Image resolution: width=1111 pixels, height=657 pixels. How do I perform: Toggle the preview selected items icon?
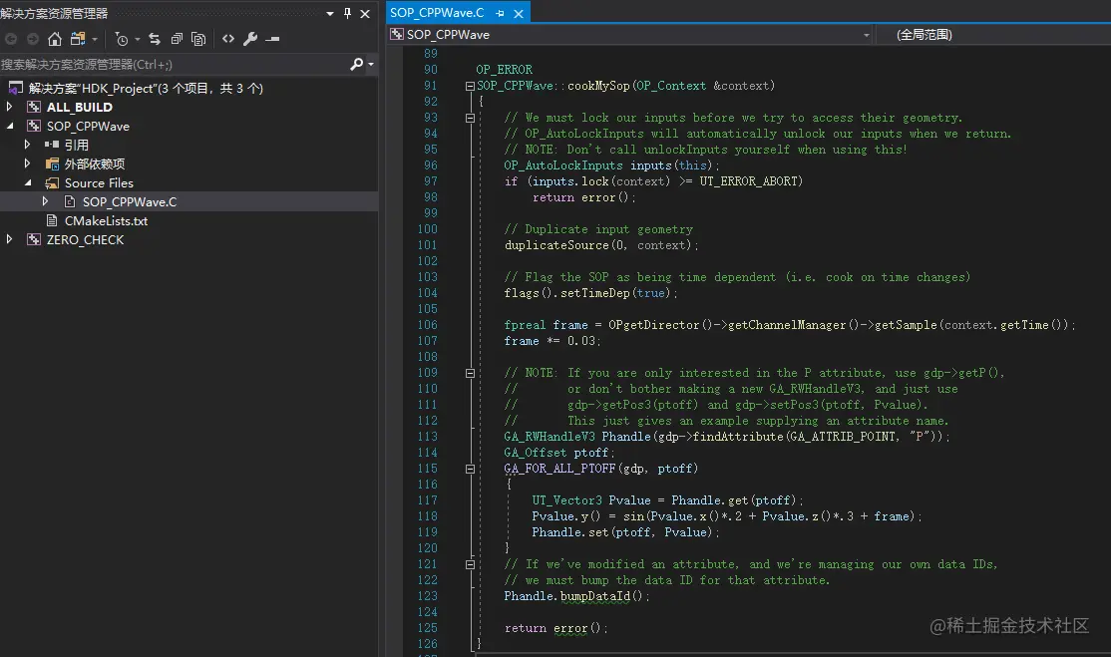click(x=273, y=39)
